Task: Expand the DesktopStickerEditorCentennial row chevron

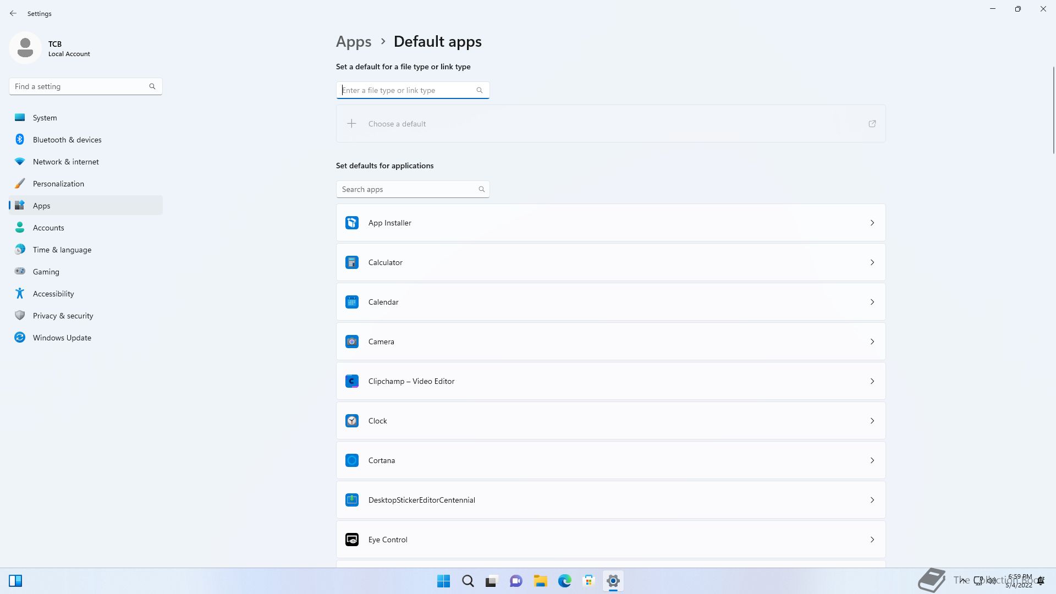Action: pyautogui.click(x=872, y=500)
